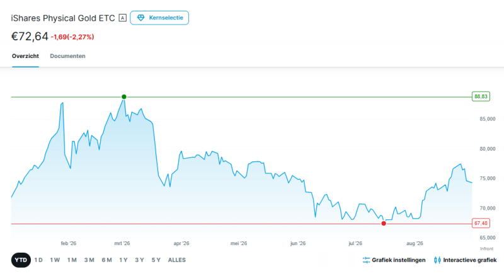
Task: Select the 1 M time range
Action: pyautogui.click(x=72, y=260)
